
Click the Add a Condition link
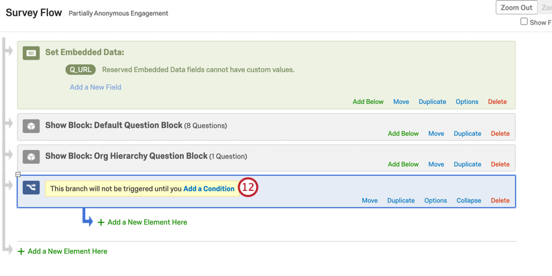(208, 189)
